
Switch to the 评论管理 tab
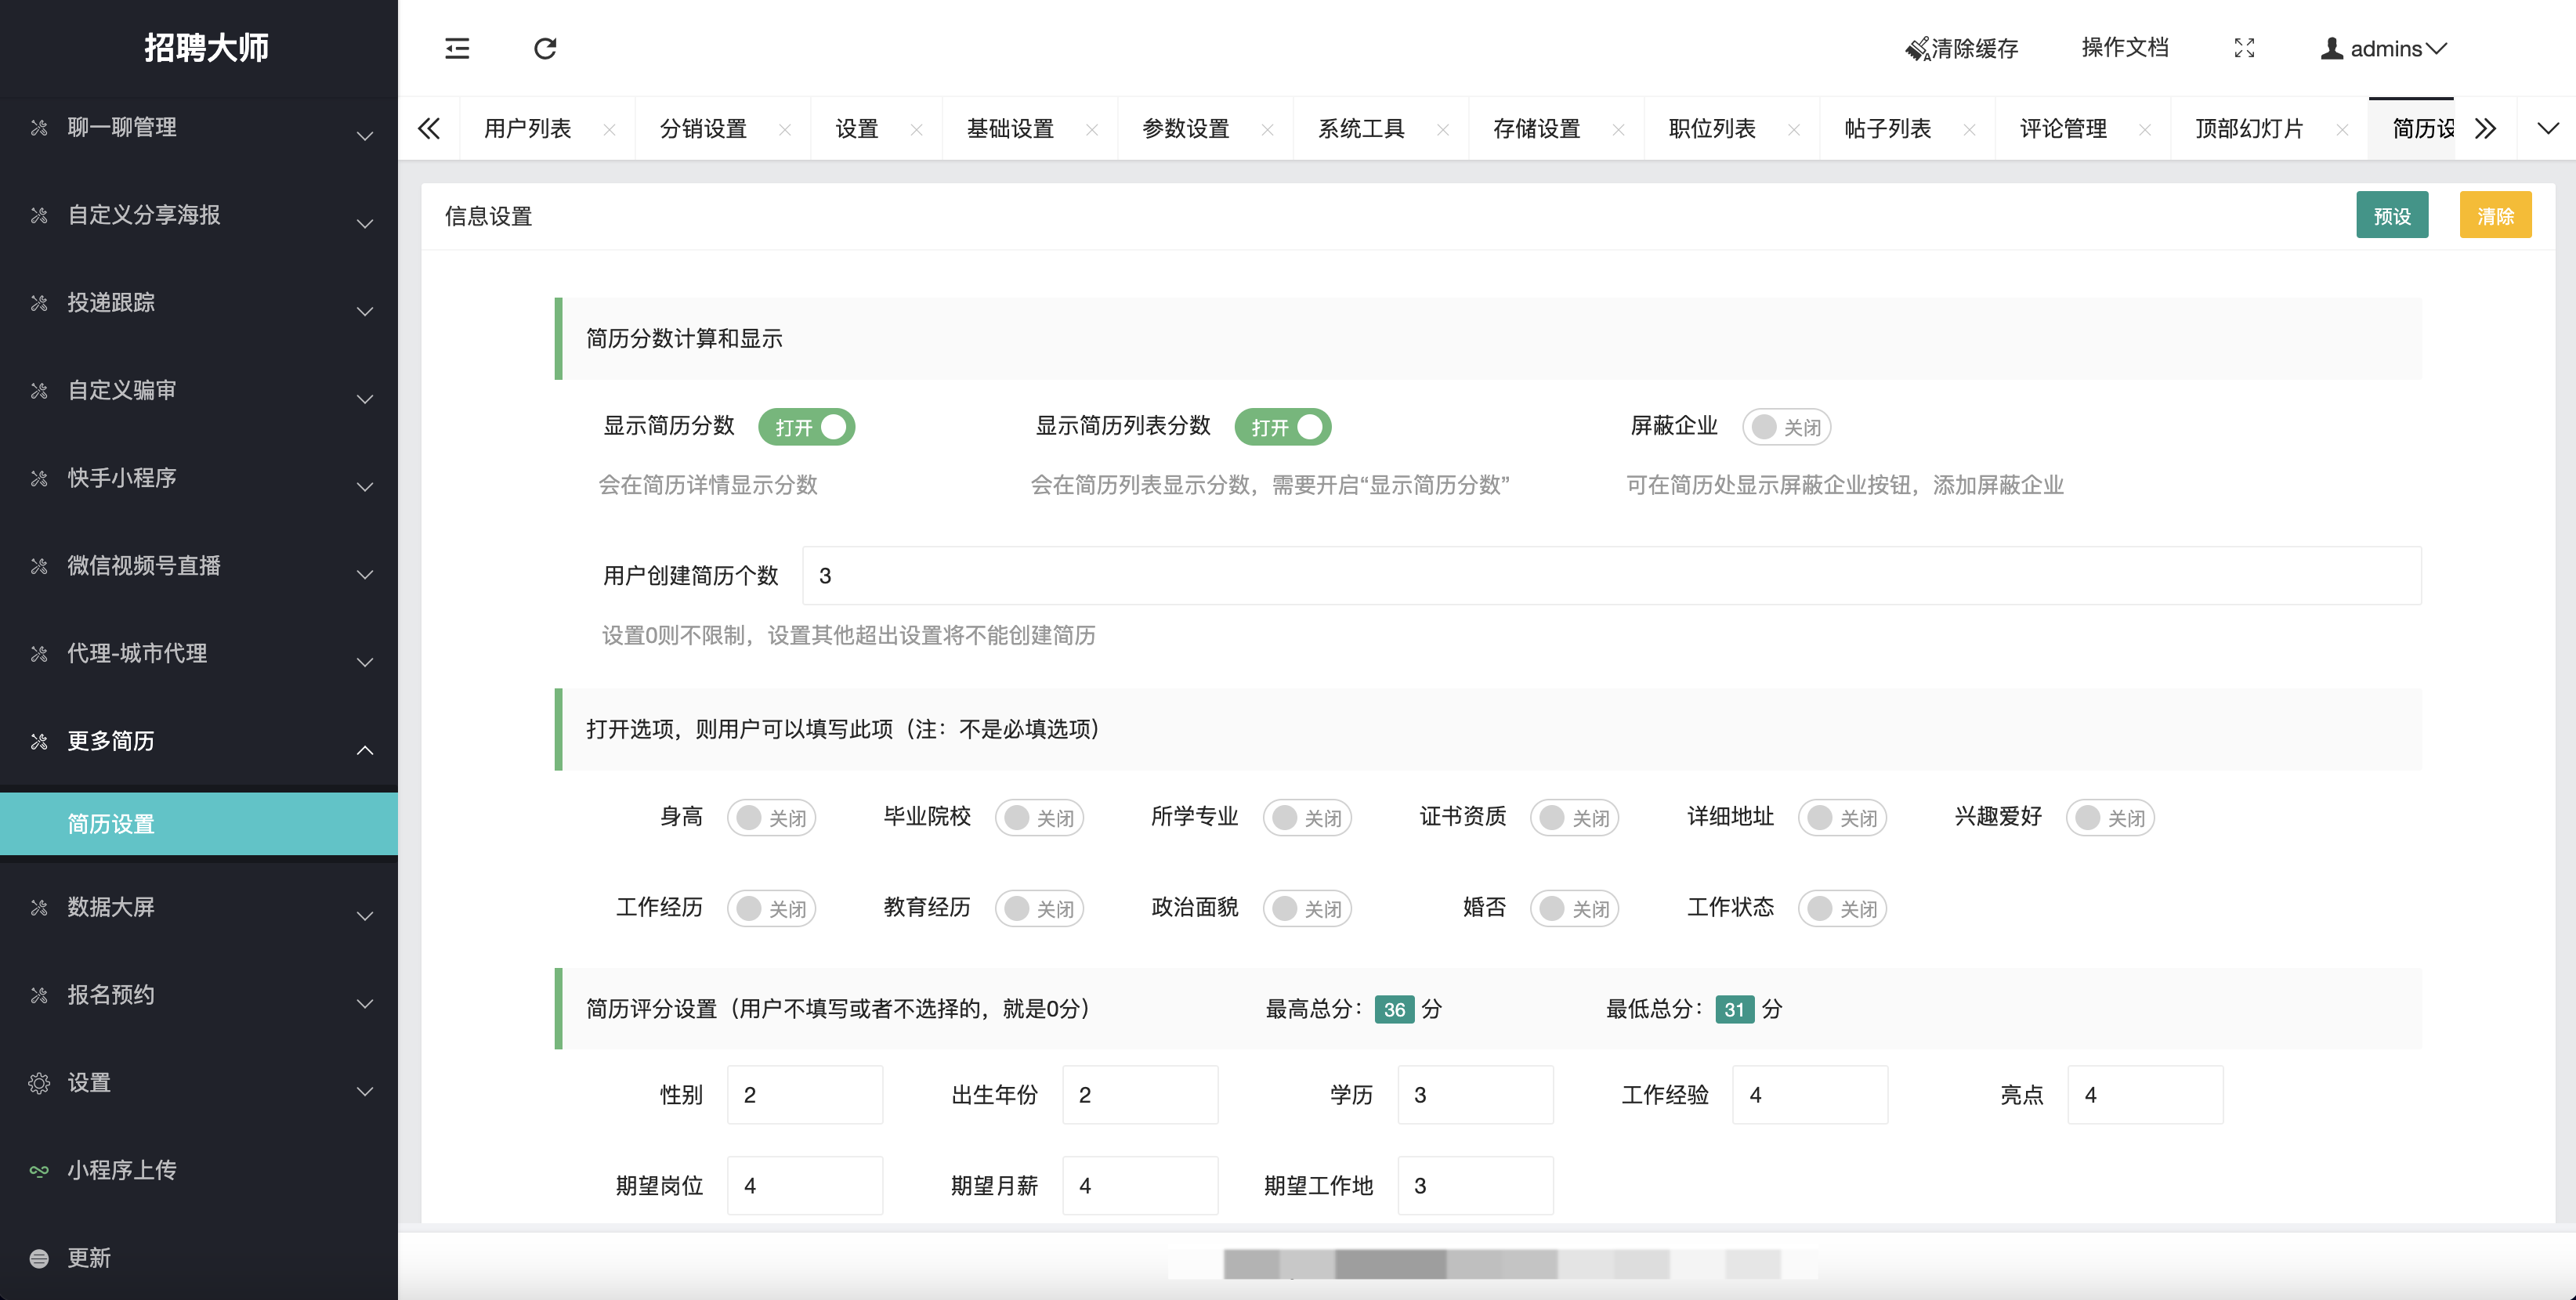tap(2062, 129)
